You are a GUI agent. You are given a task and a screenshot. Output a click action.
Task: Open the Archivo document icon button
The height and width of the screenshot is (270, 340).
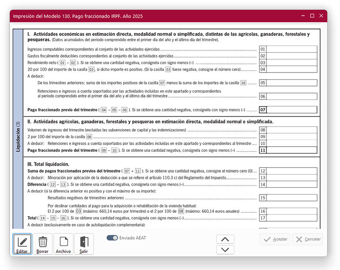click(64, 244)
